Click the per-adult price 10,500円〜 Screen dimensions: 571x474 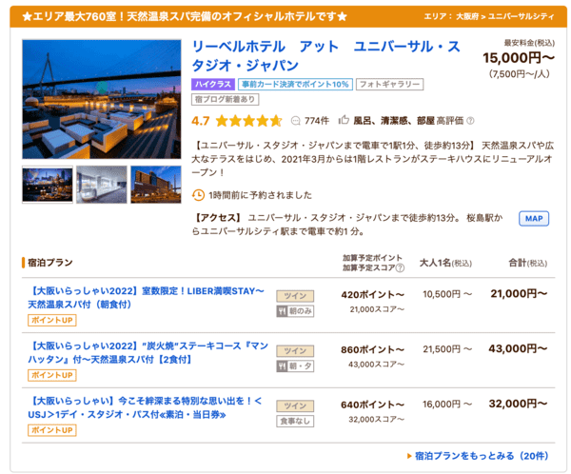(x=447, y=294)
